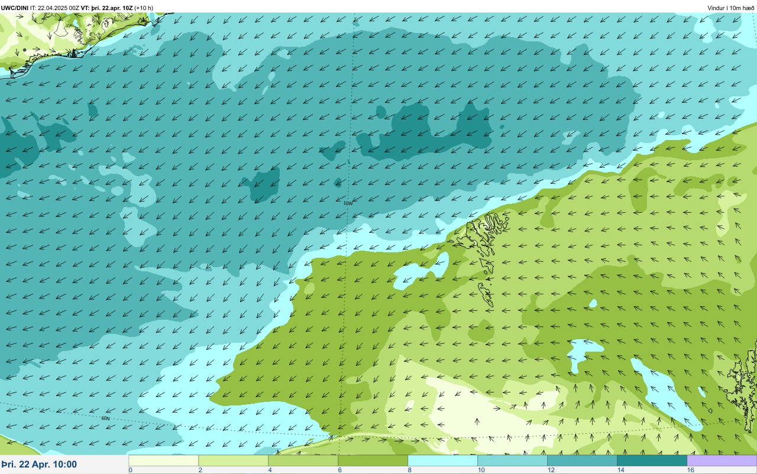Image resolution: width=757 pixels, height=474 pixels.
Task: Click the '10W' longitude label on map
Action: [x=348, y=203]
